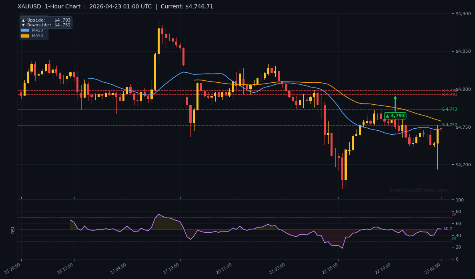Viewport: 475px width, 279px height.
Task: Click the green OS marker on the RSI axis
Action: pos(453,240)
